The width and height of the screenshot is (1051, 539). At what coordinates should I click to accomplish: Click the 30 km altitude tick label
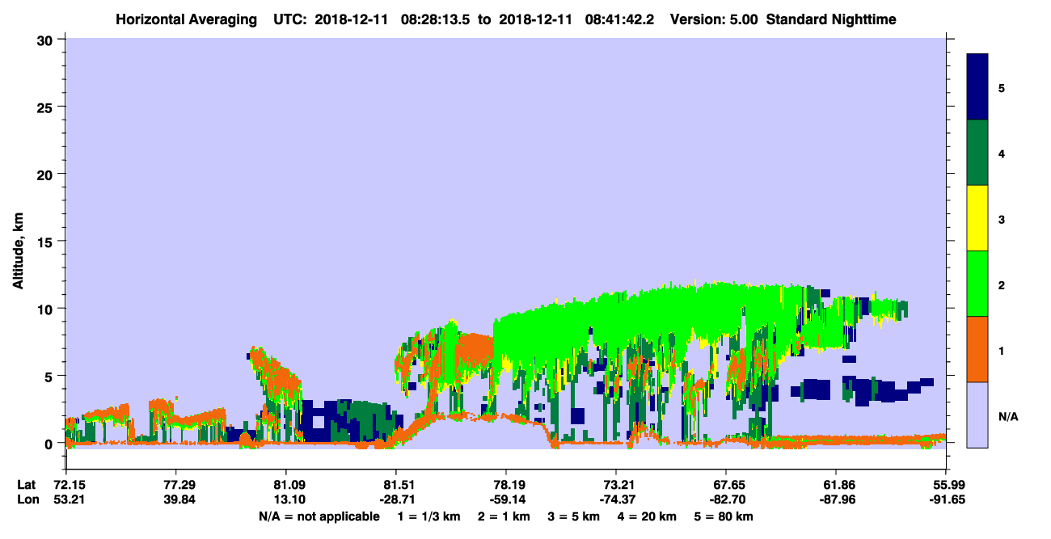tap(47, 40)
